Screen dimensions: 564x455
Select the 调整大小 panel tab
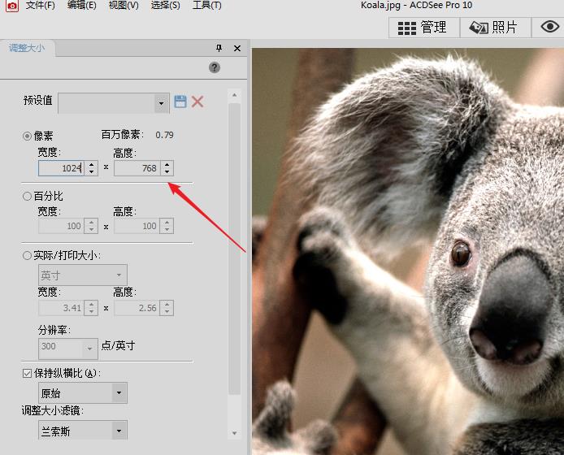[x=27, y=48]
